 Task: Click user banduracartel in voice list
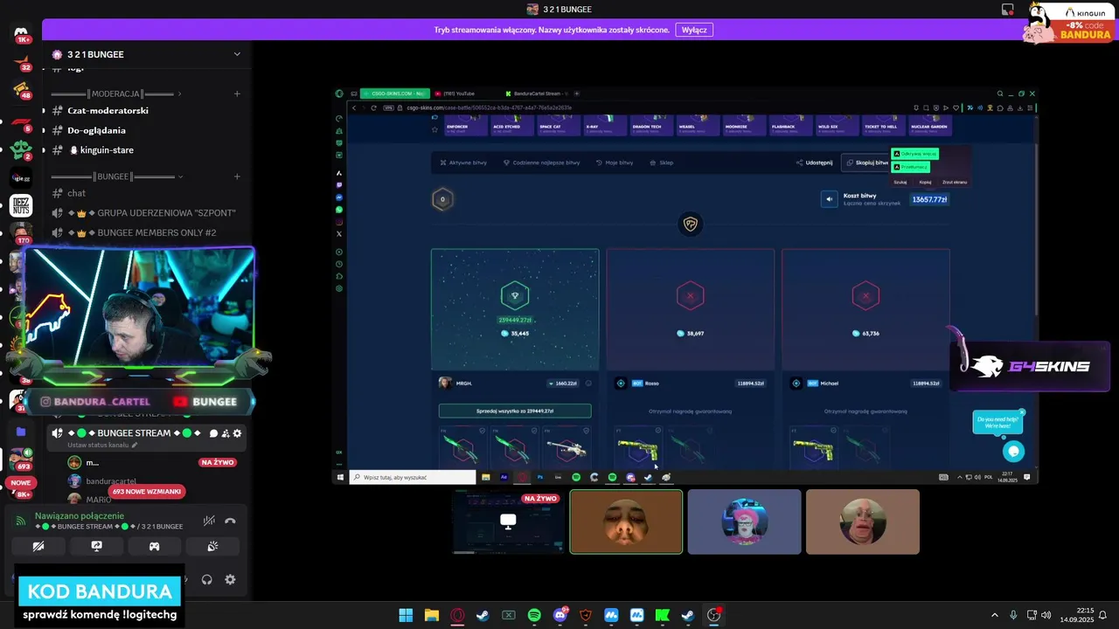pyautogui.click(x=109, y=481)
